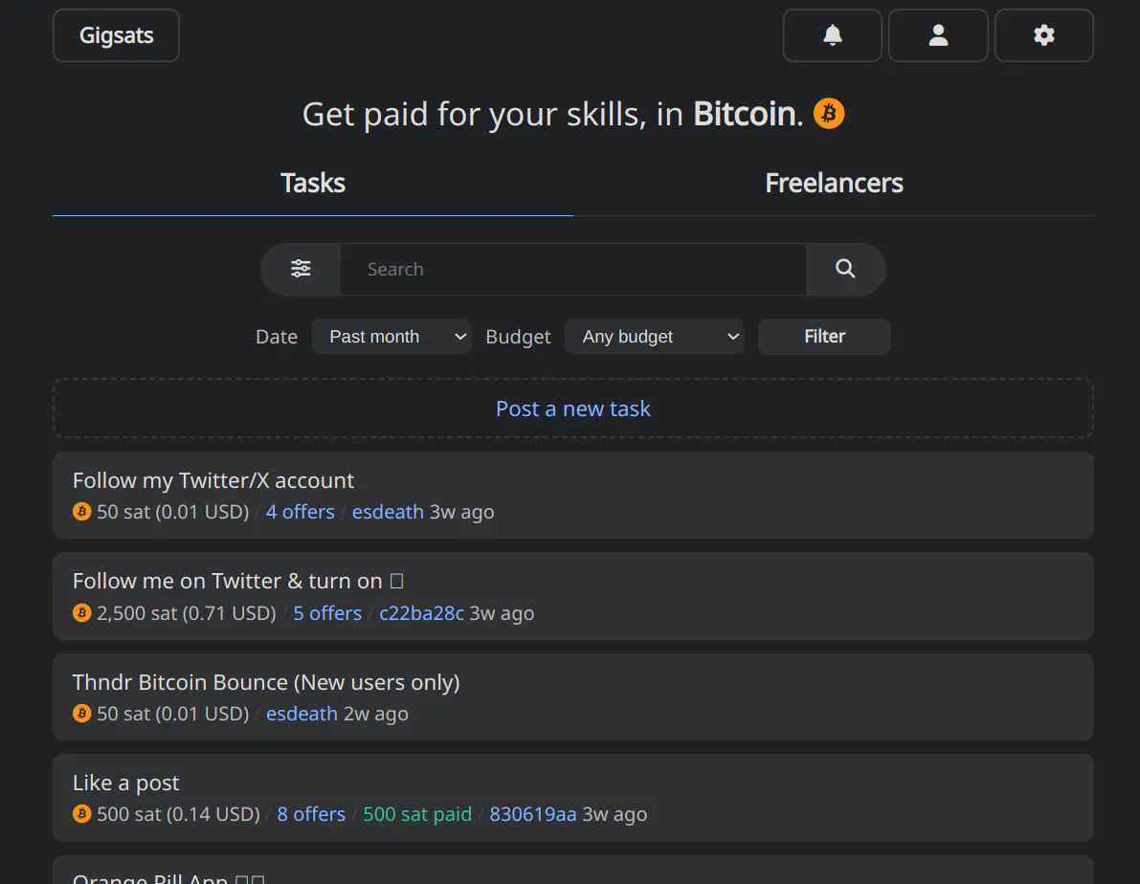Screen dimensions: 1140x884
Task: Open notifications bell icon
Action: (833, 35)
